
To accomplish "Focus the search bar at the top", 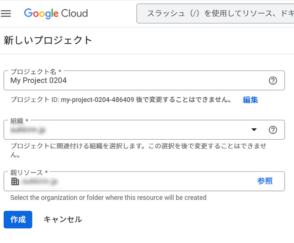I will tap(215, 14).
